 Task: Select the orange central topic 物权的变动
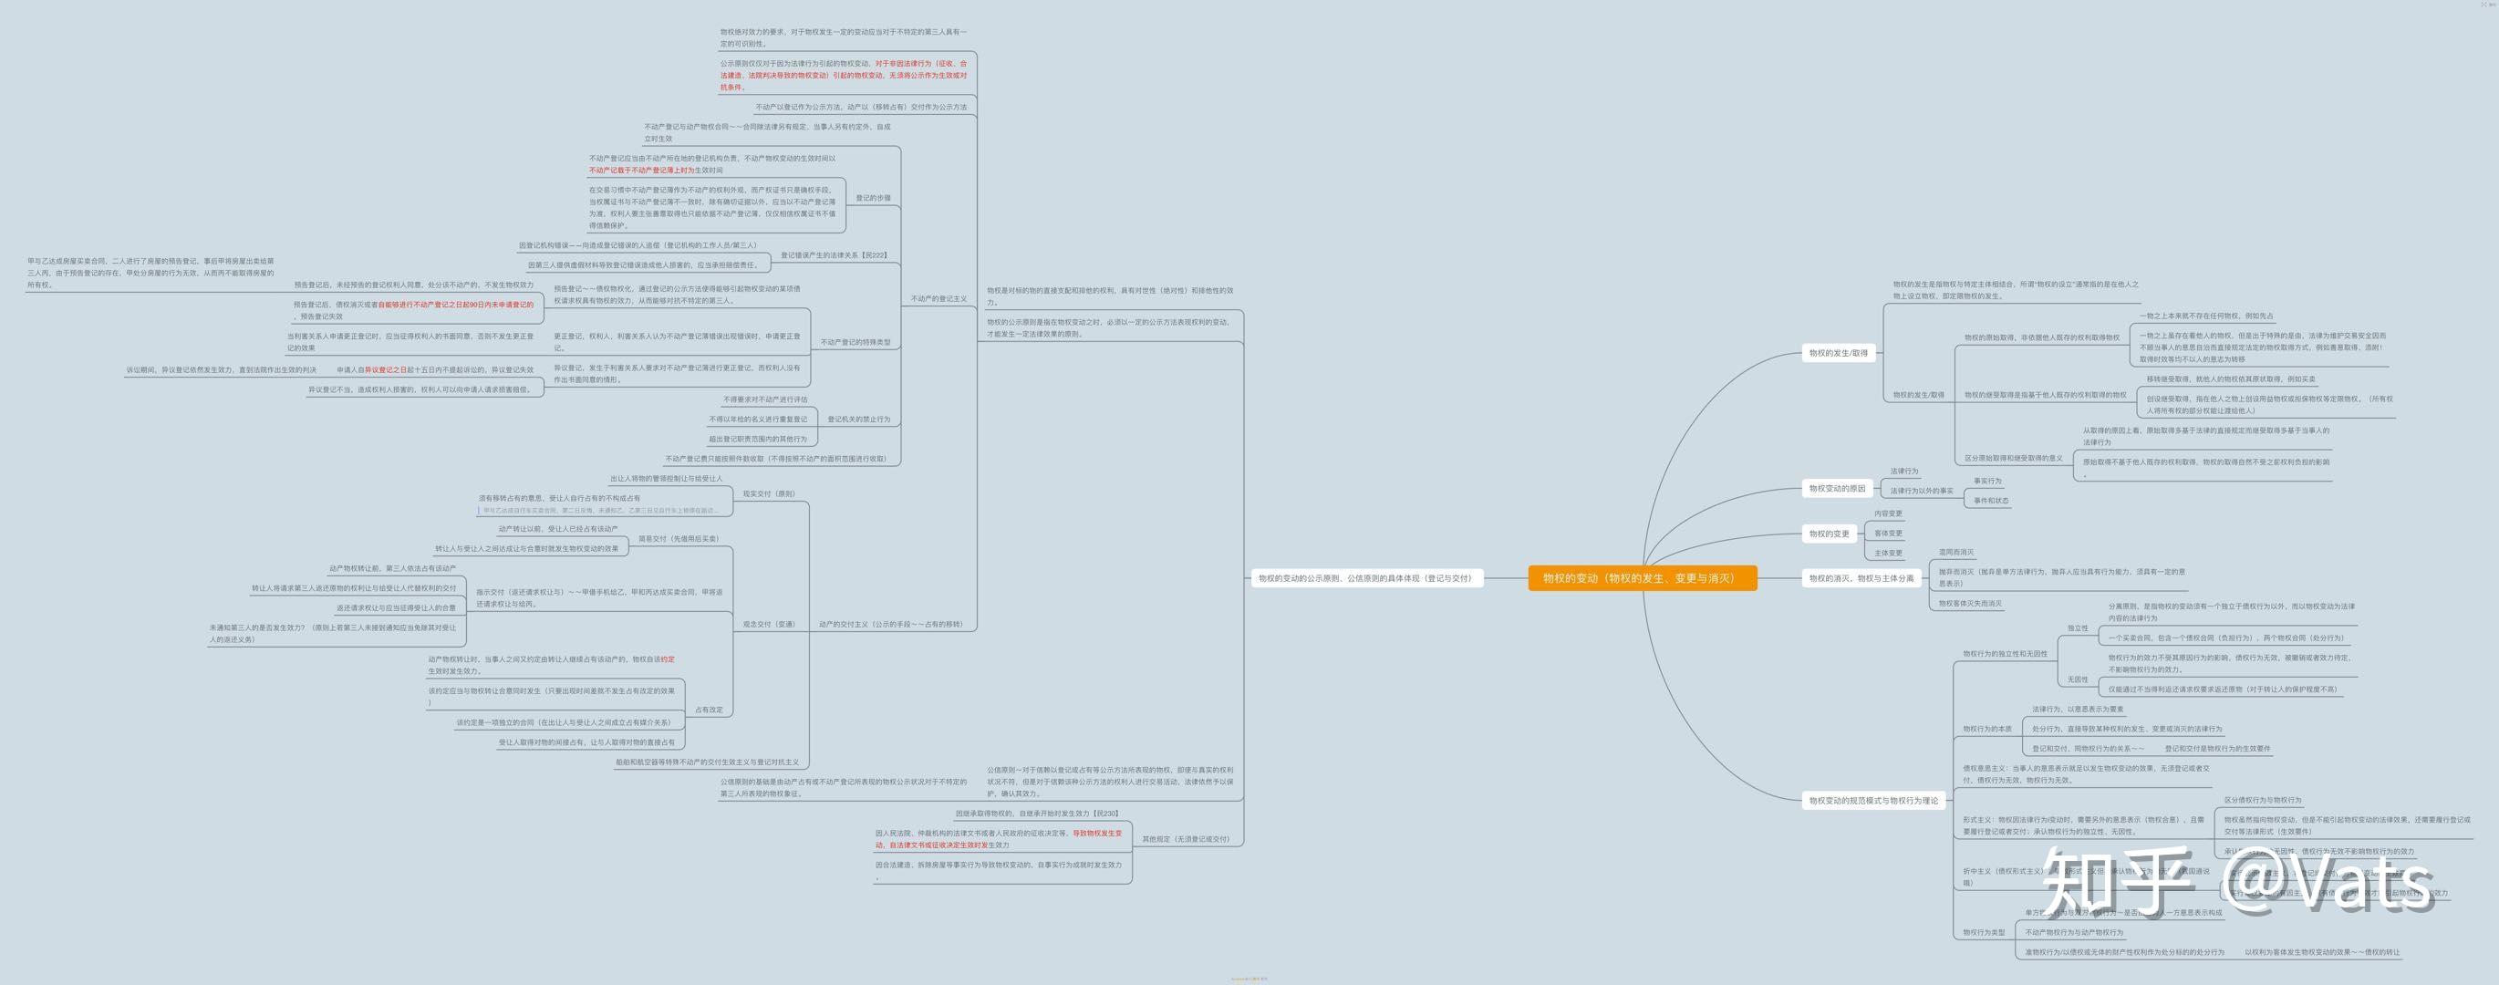coord(1643,578)
